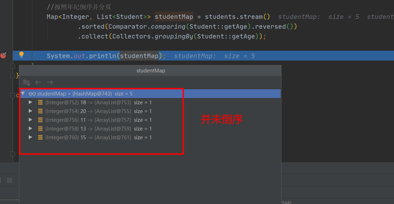This screenshot has height=204, width=394.
Task: Collapse the studentMap root tree node
Action: 23,93
